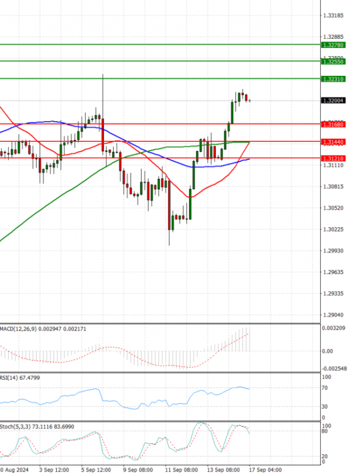Click the 1.31110 price axis value
Screen dimensions: 348x473
point(333,166)
